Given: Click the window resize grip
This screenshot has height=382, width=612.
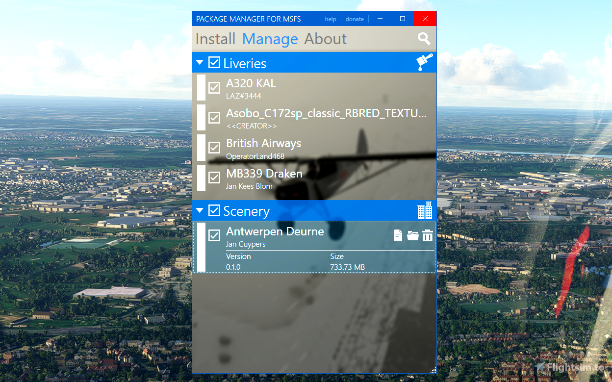Looking at the screenshot, I should [x=433, y=370].
